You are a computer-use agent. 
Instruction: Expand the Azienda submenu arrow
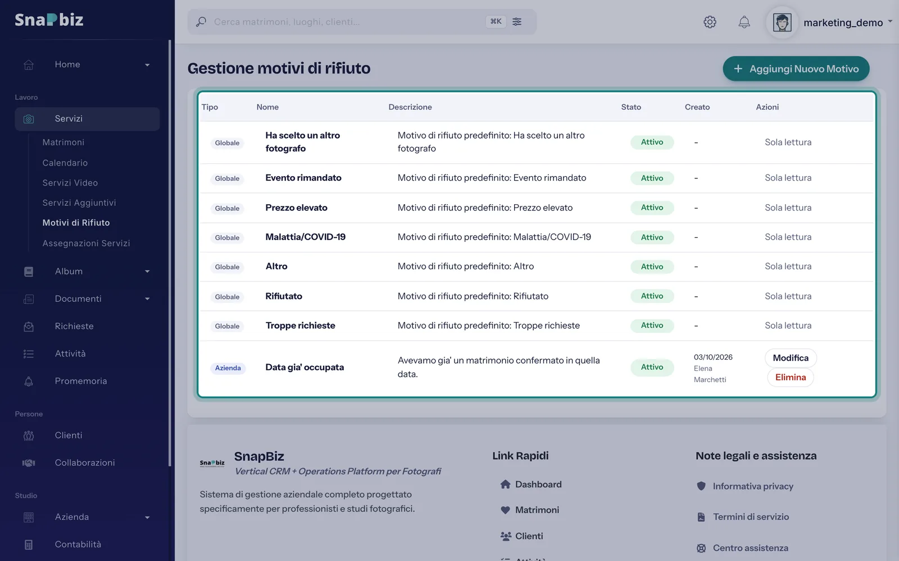coord(147,517)
